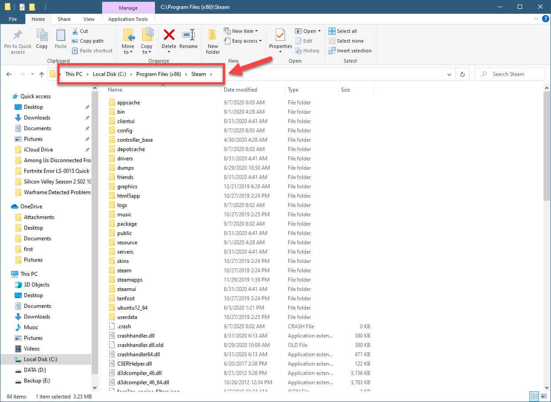Go back with the left arrow
This screenshot has height=402, width=551.
coord(9,74)
